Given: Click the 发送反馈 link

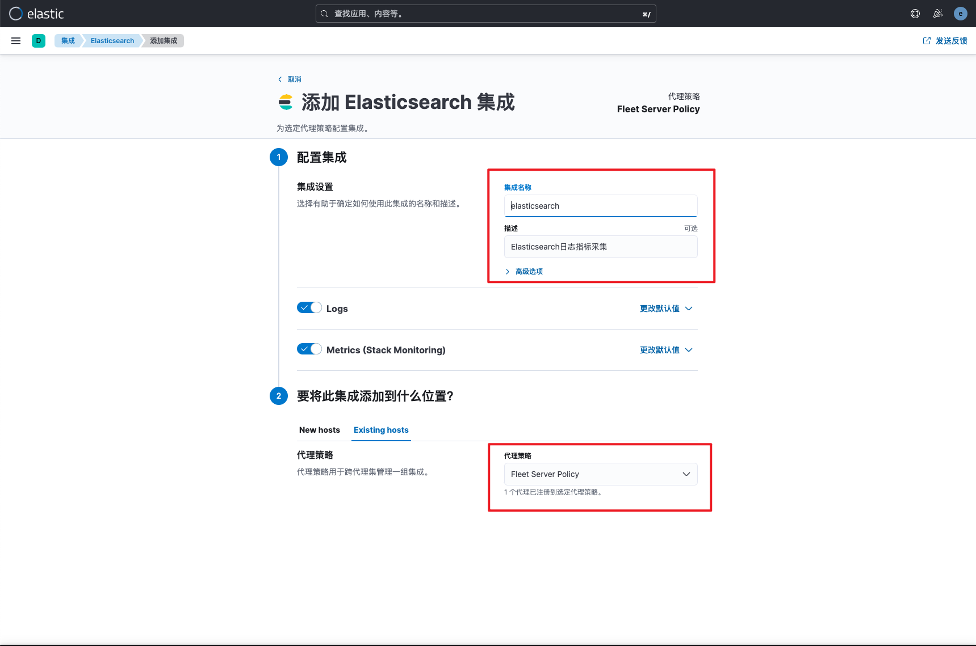Looking at the screenshot, I should coord(945,41).
